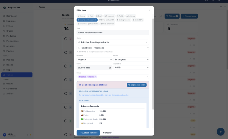Go to Grupos in the sidebar
Viewport: 228px width, 139px height.
(17, 31)
